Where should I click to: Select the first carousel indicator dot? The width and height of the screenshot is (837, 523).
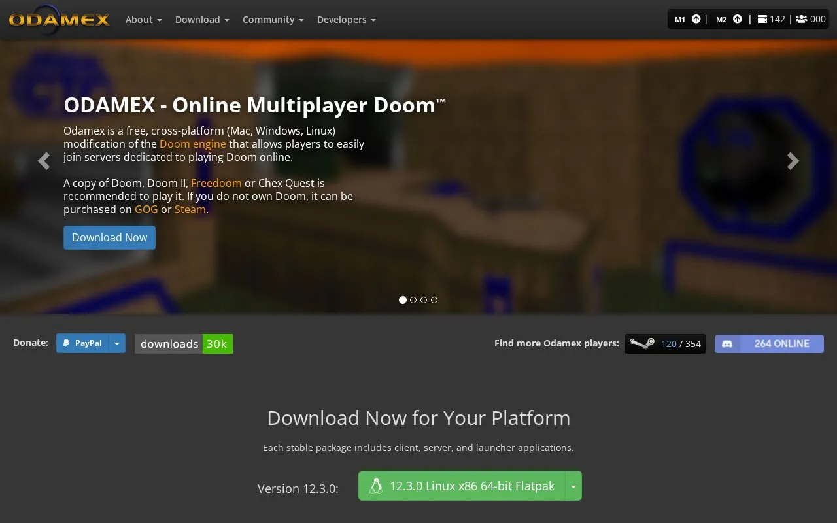coord(403,300)
